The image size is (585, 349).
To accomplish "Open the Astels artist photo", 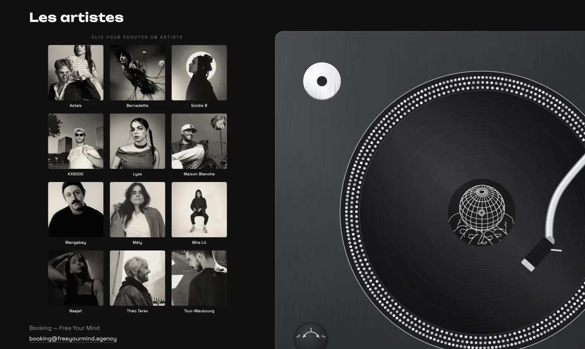I will 76,73.
